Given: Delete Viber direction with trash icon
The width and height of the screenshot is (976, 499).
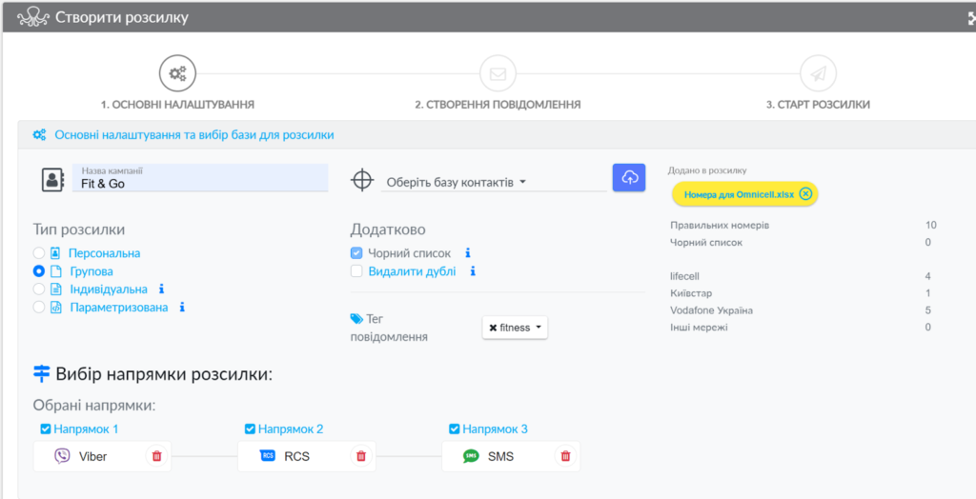Looking at the screenshot, I should [x=156, y=456].
